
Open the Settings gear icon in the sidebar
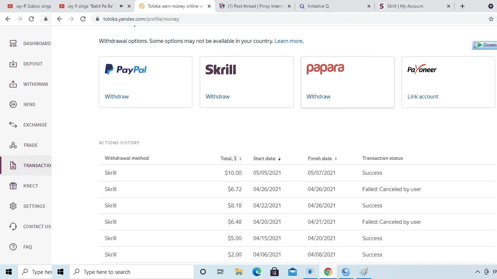pyautogui.click(x=13, y=206)
